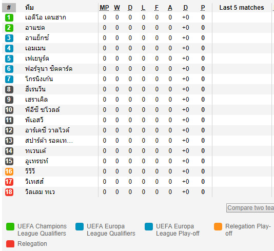Click the red rank 17 badge
Viewport: 274px width, 251px height.
point(9,182)
